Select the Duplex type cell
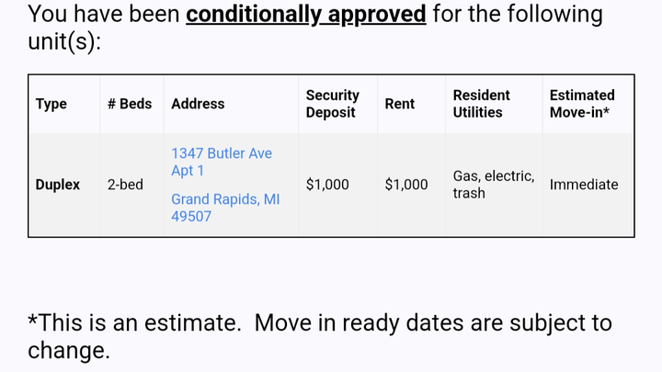The image size is (662, 372). 57,185
